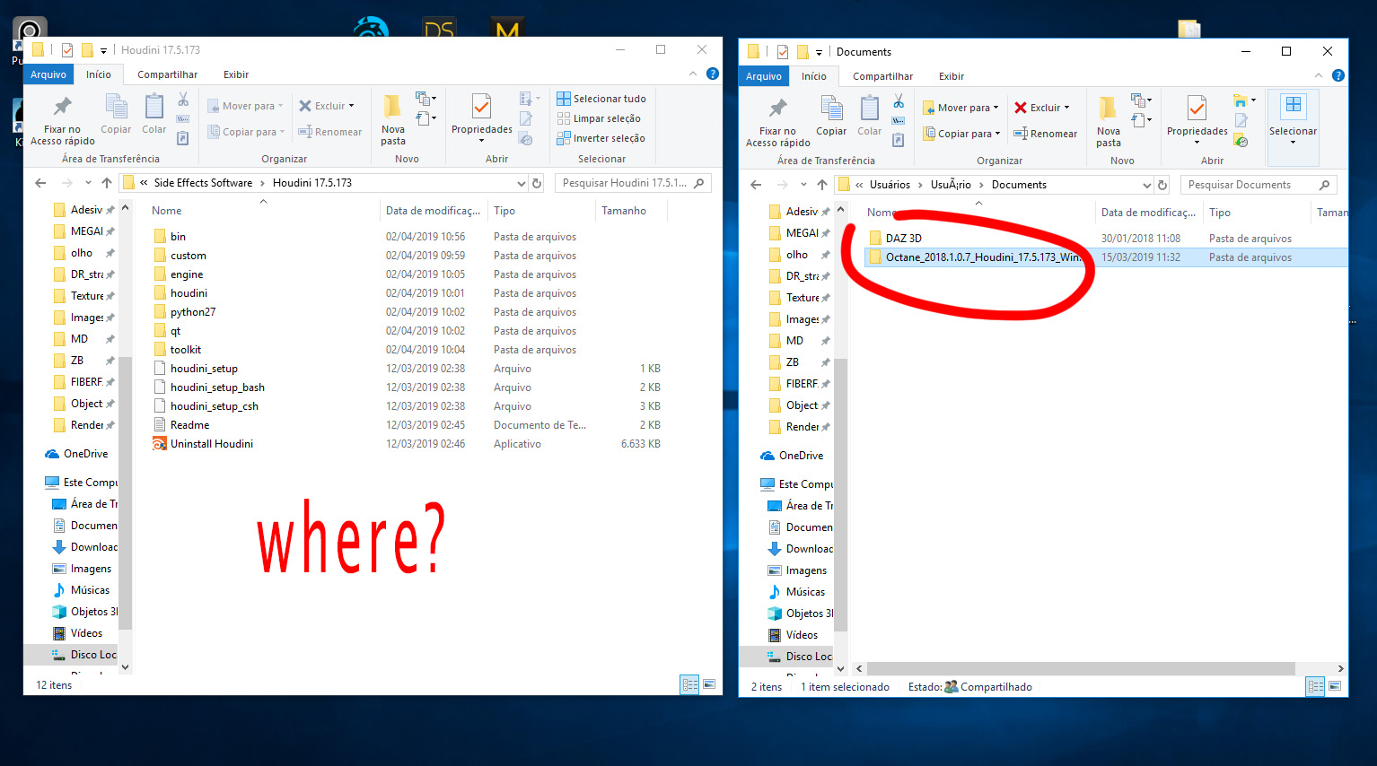The height and width of the screenshot is (766, 1377).
Task: Select the toolkit folder
Action: click(177, 350)
